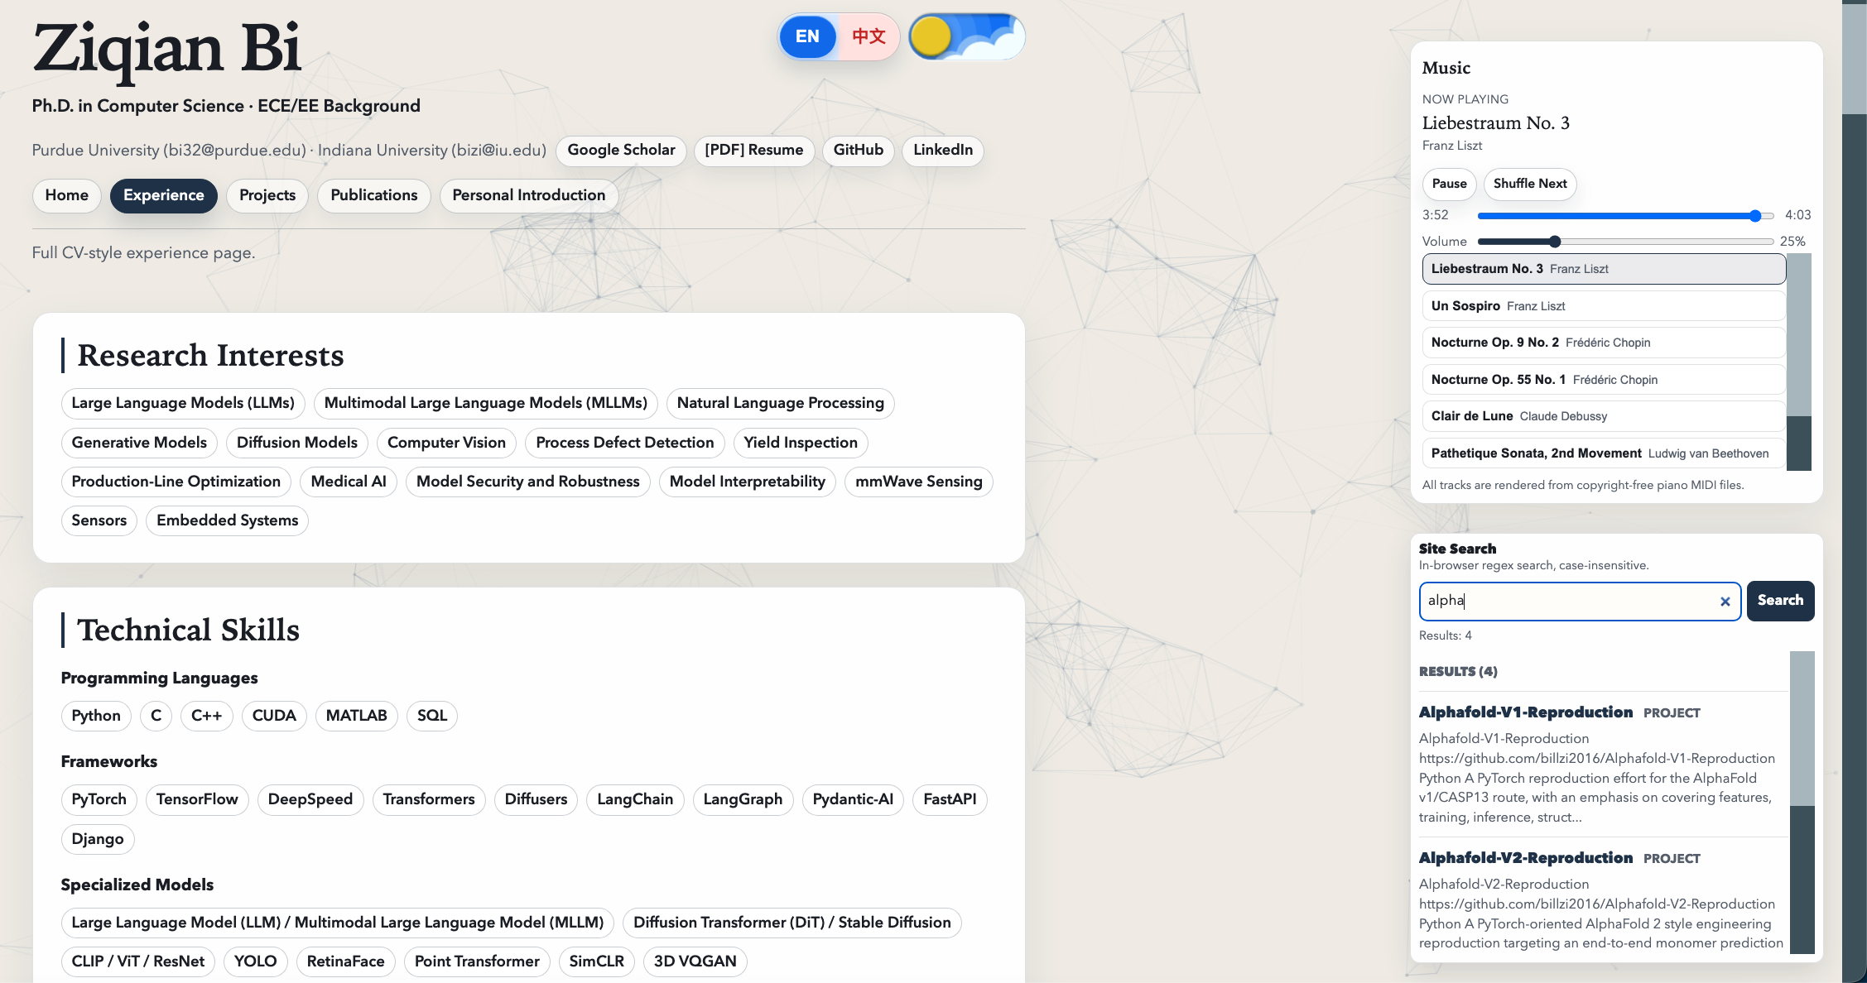The height and width of the screenshot is (983, 1867).
Task: Click the page's main vertical scrollbar
Action: (x=1855, y=491)
